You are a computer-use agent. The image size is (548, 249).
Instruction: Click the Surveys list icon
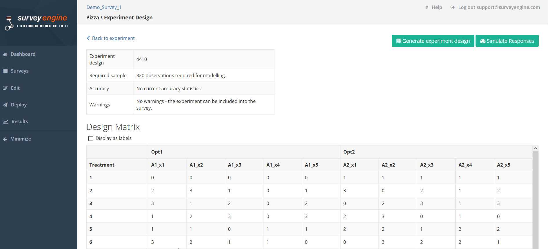coord(5,71)
